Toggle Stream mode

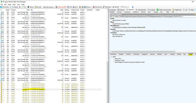[x=31, y=7]
